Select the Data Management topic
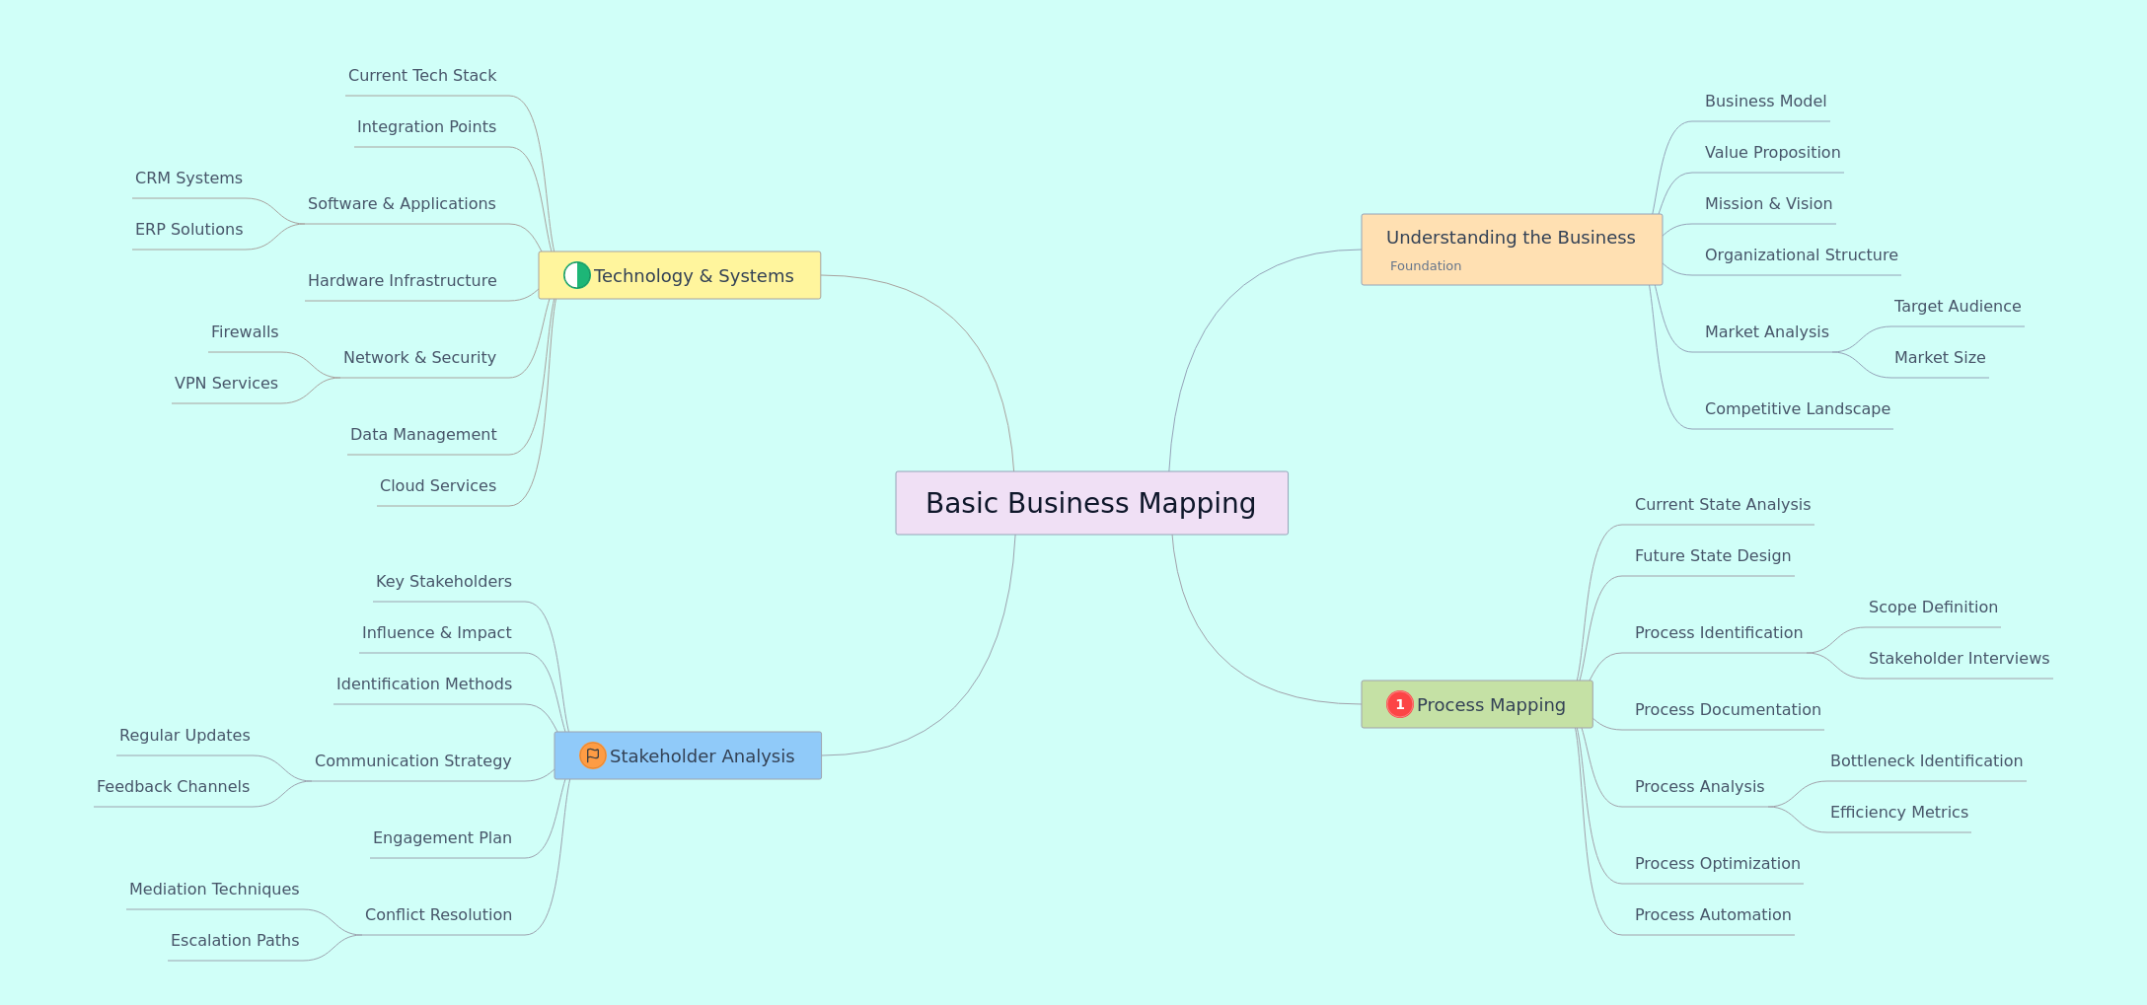Viewport: 2147px width, 1005px height. click(423, 435)
